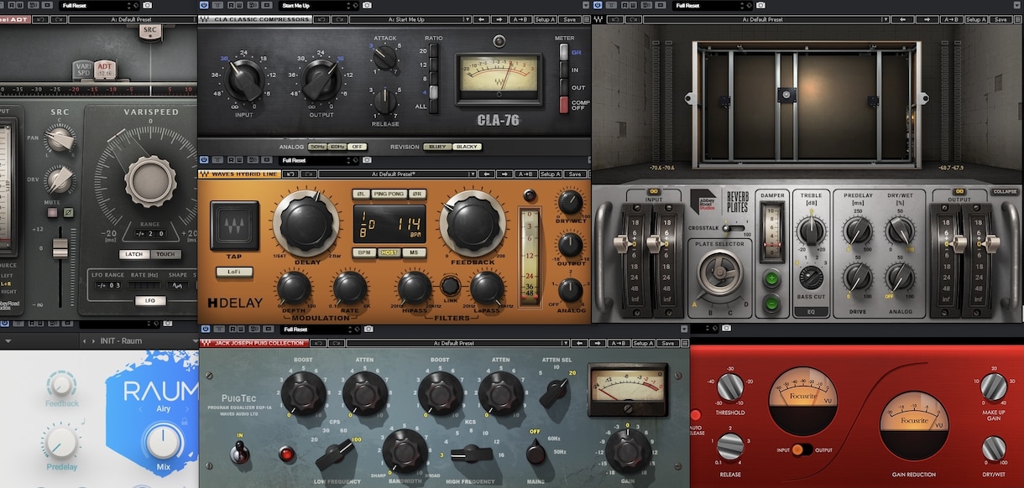Image resolution: width=1024 pixels, height=488 pixels.
Task: Redo the last change in CLA Classic Compressors toolbar
Action: [x=340, y=19]
